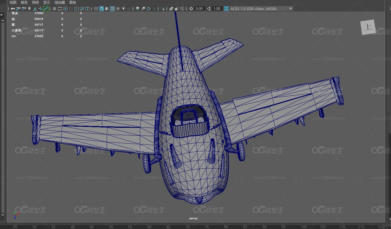Click the Gamma icon
Viewport: 391px width, 229px height.
(209, 9)
